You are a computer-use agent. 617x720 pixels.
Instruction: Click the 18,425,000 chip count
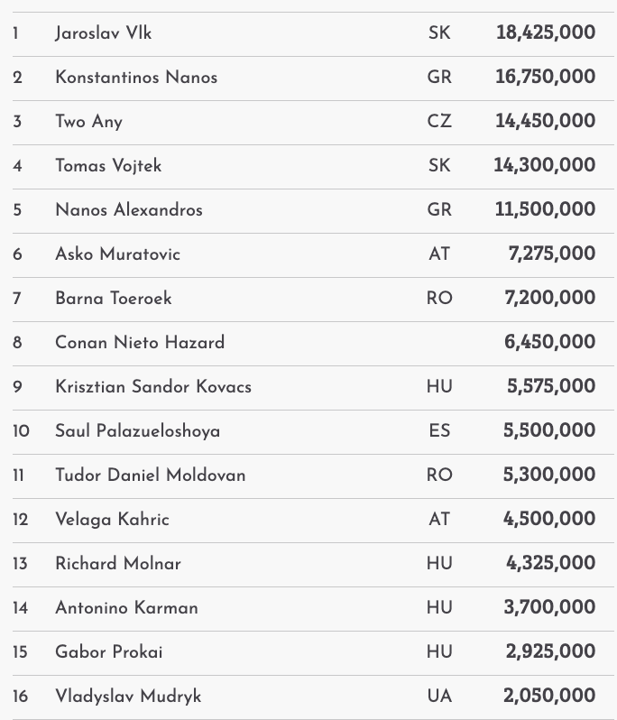click(x=546, y=33)
